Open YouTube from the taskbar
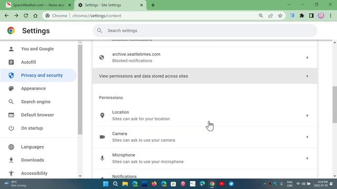Image resolution: width=337 pixels, height=189 pixels. tap(222, 184)
